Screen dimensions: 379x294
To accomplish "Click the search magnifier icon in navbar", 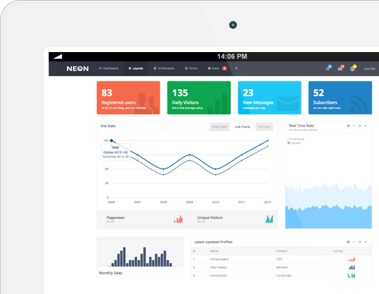I will (x=236, y=69).
